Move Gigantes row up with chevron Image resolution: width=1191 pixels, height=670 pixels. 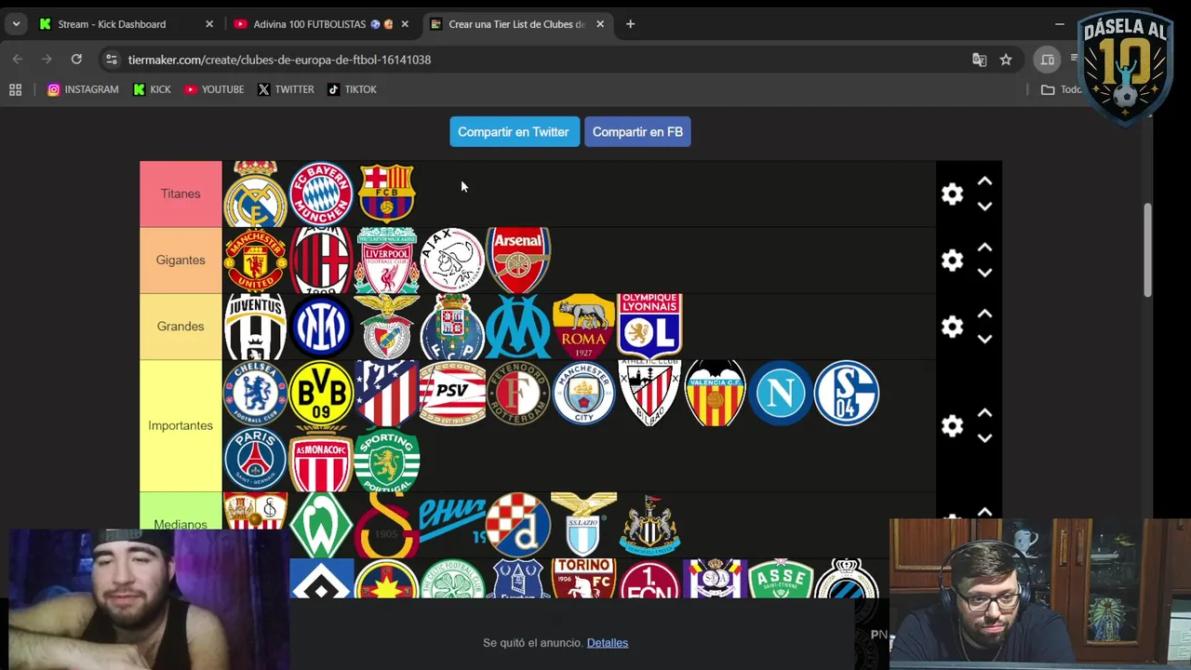click(x=984, y=248)
